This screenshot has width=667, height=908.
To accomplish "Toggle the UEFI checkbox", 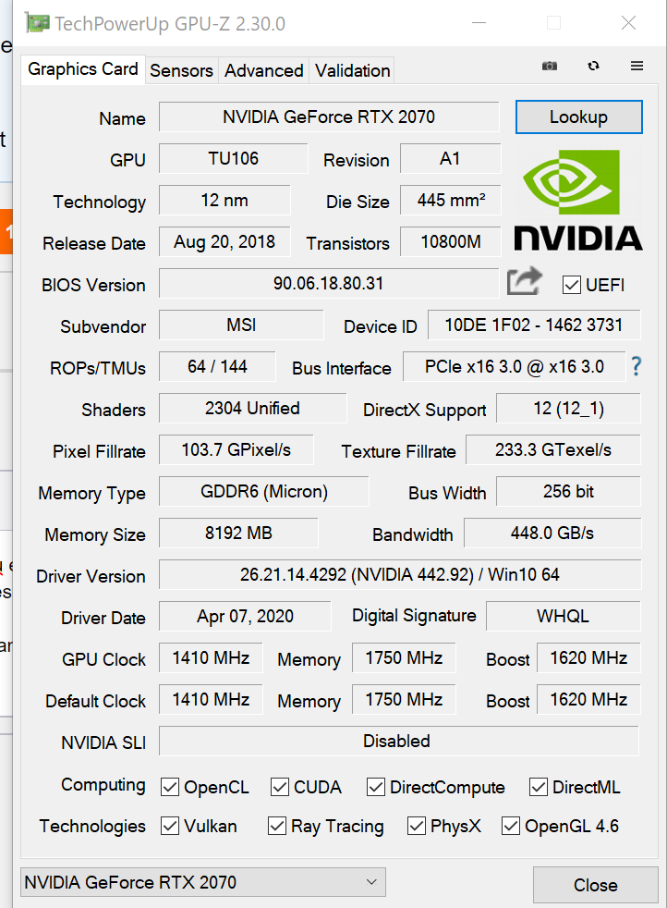I will click(572, 285).
